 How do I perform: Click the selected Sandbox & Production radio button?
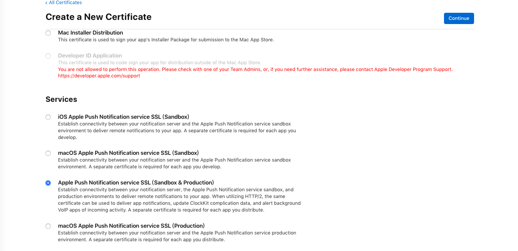pos(48,183)
